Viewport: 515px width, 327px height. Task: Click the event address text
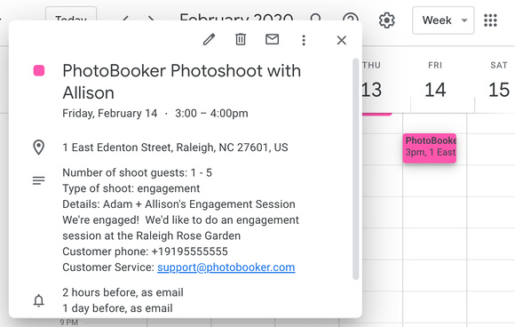pos(175,148)
